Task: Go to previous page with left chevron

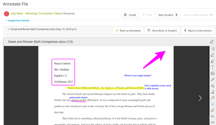Action: 13,98
